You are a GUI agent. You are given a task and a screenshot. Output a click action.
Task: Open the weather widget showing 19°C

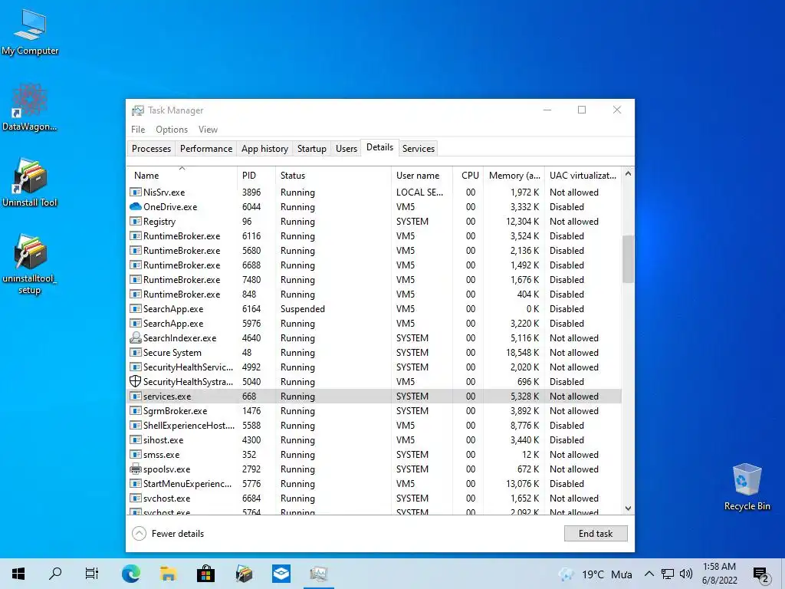pyautogui.click(x=595, y=574)
